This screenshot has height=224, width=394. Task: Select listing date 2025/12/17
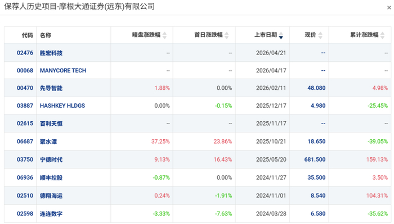coord(271,106)
